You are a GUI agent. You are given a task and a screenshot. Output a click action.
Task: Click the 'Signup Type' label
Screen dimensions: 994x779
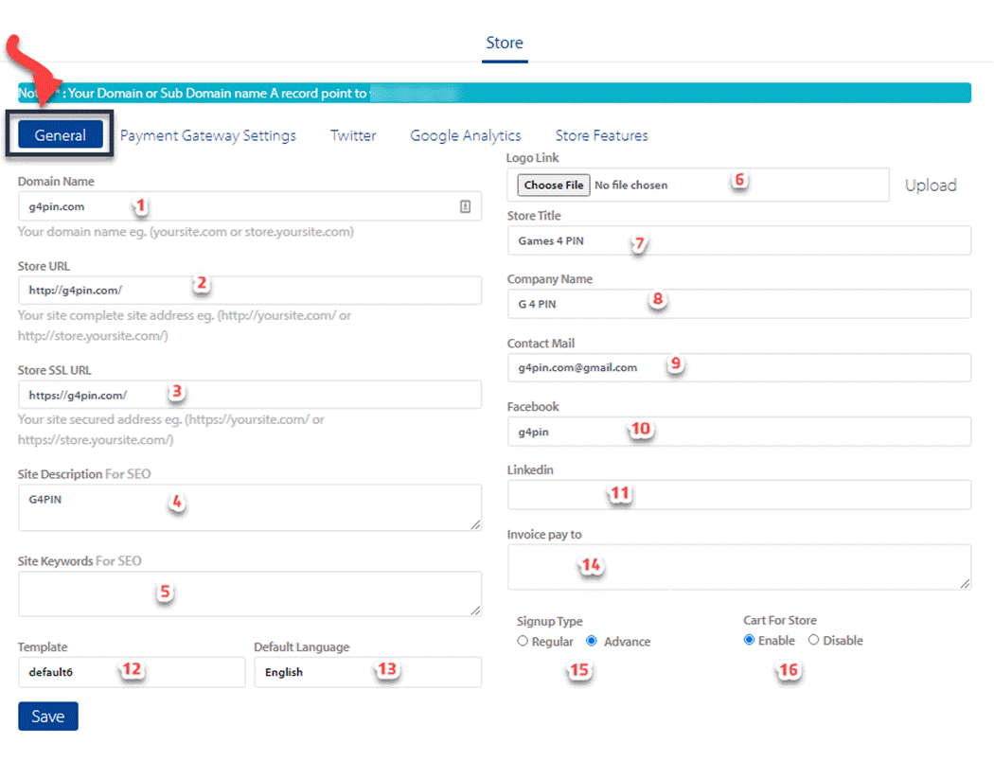tap(550, 621)
